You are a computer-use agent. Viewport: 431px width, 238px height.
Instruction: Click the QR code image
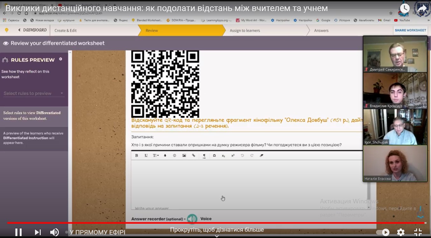click(x=165, y=84)
